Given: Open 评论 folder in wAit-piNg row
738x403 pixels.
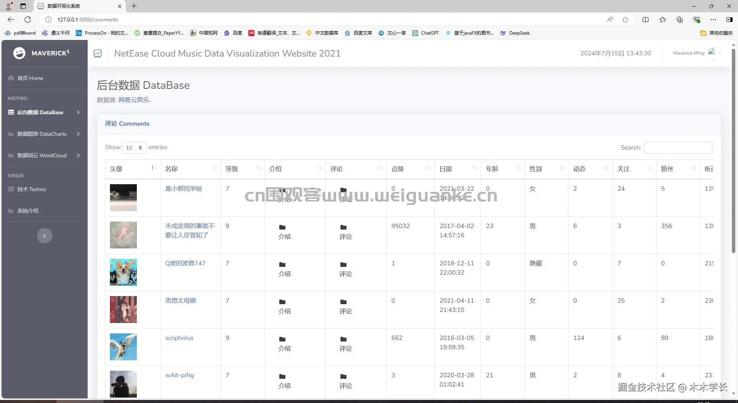Looking at the screenshot, I should [x=345, y=381].
